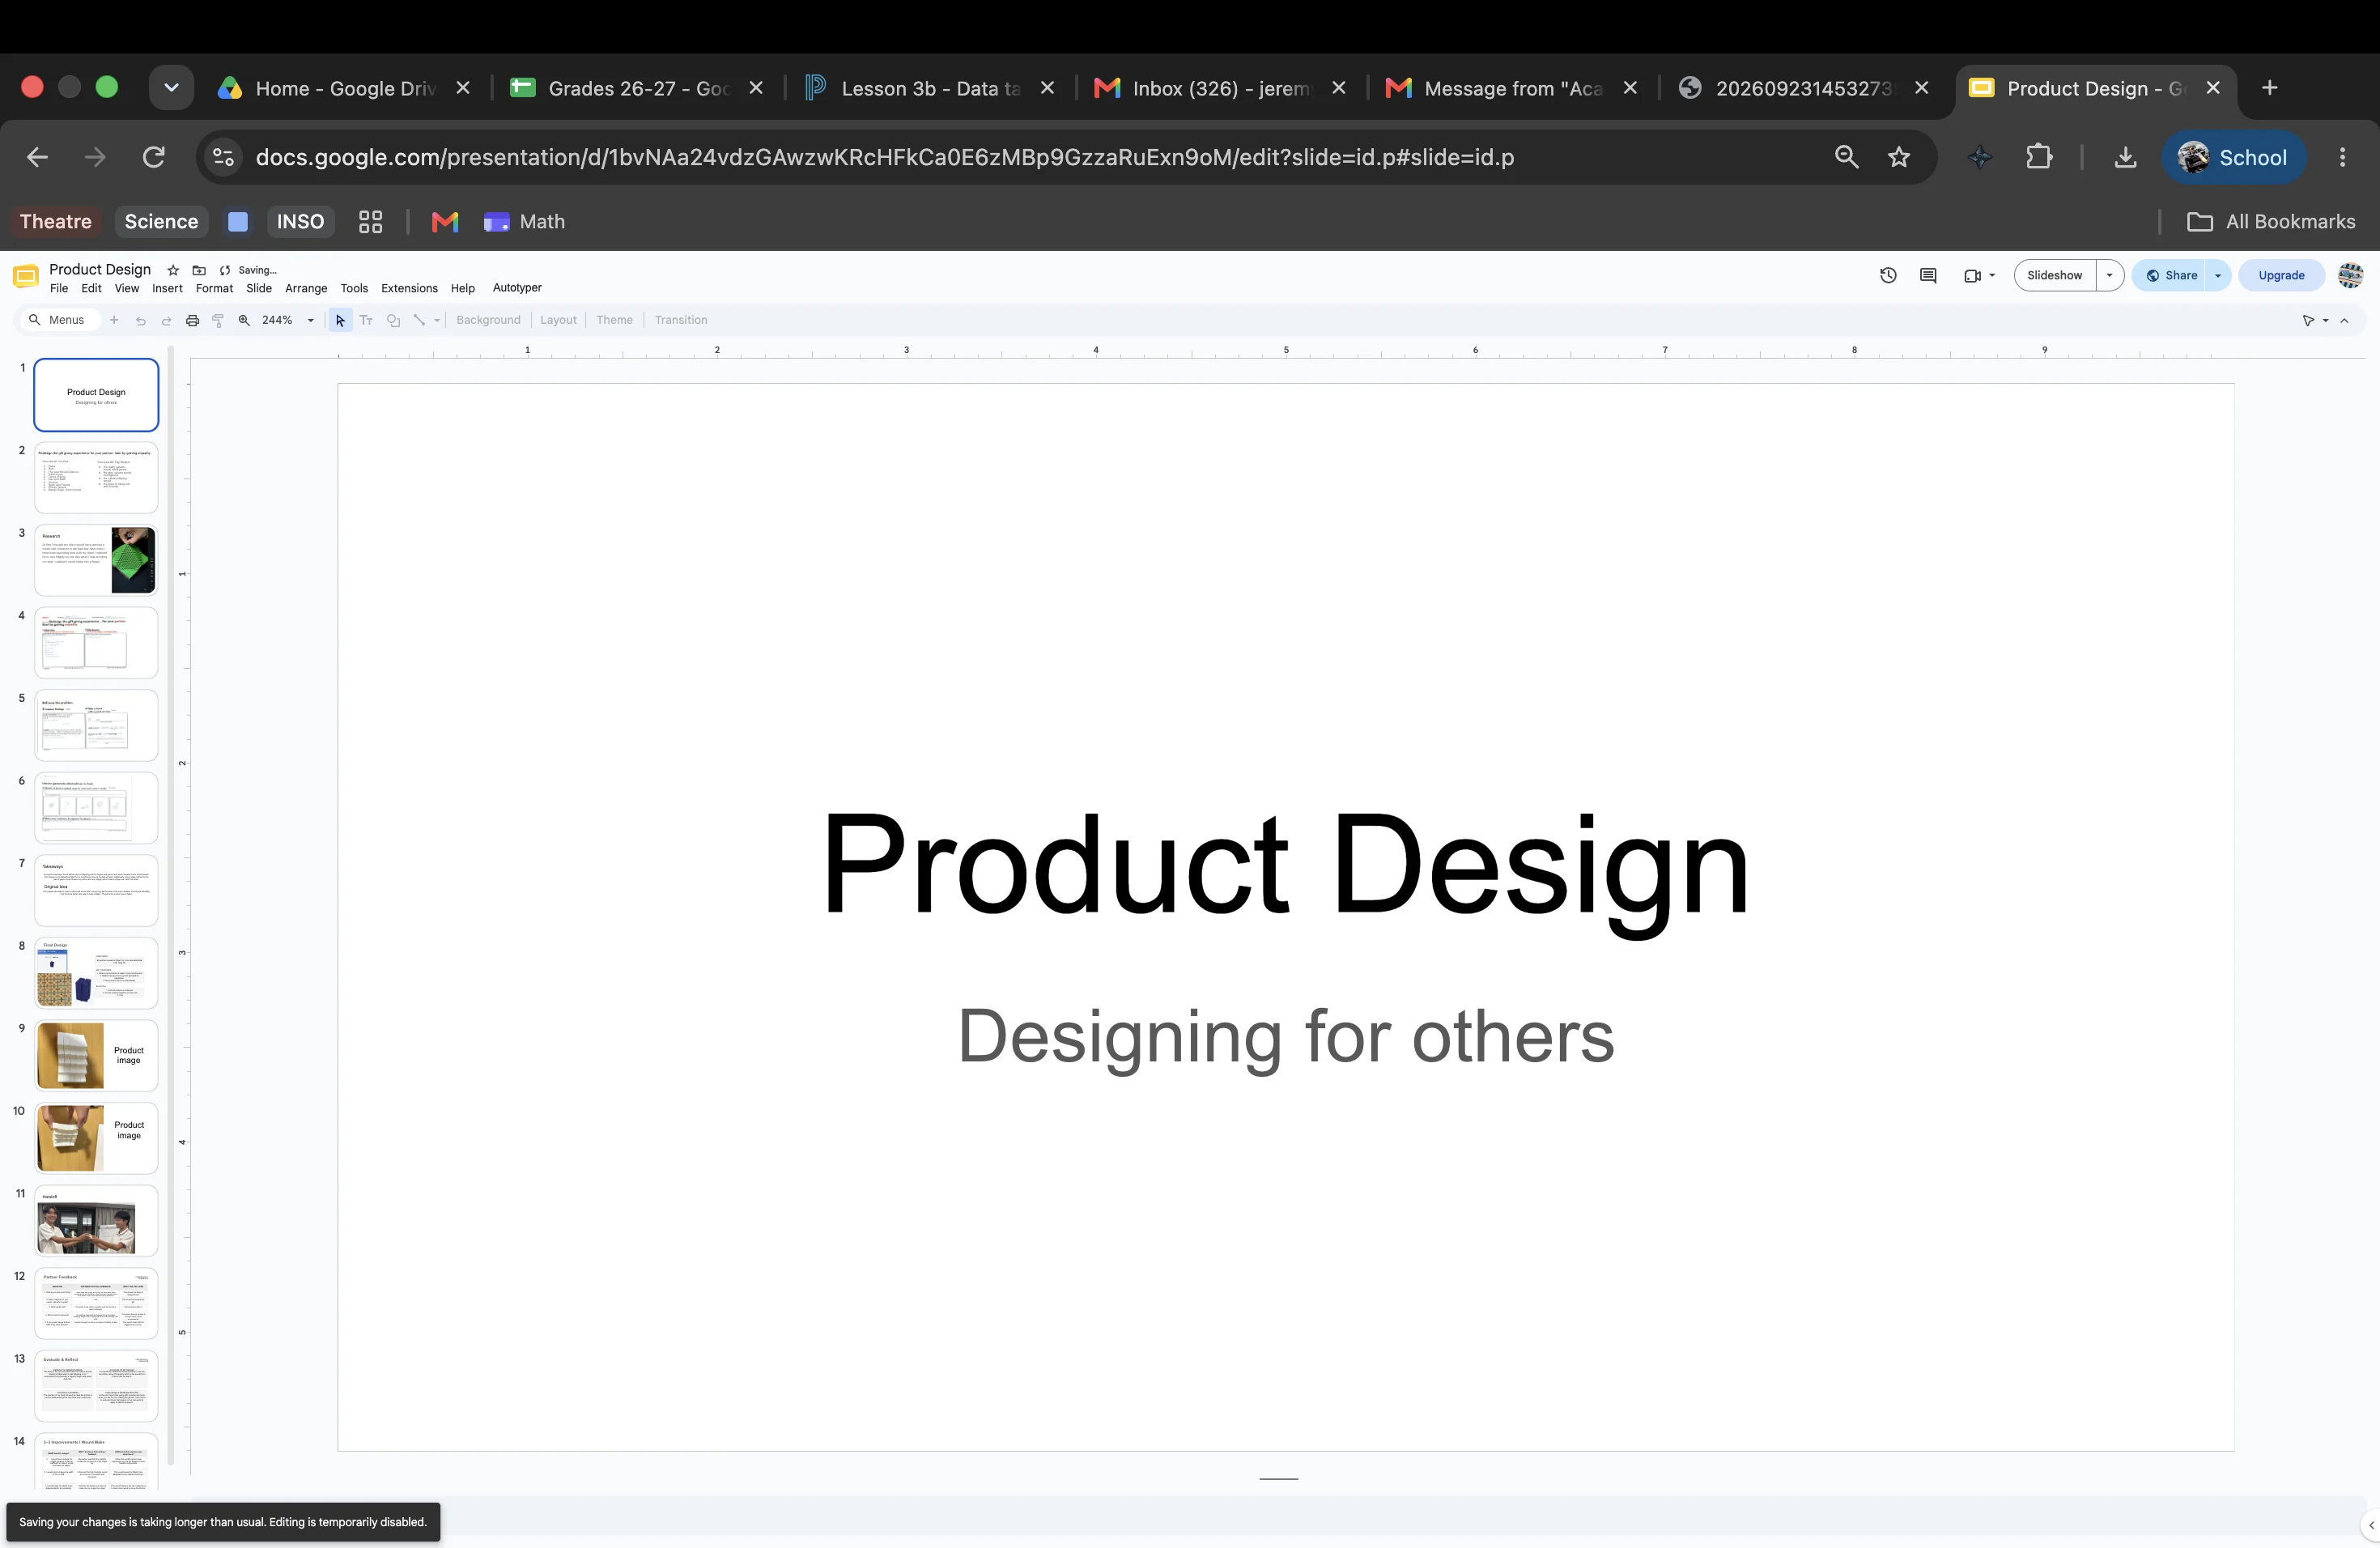Switch to the Grades 26-27 tab
The image size is (2380, 1548).
[638, 88]
